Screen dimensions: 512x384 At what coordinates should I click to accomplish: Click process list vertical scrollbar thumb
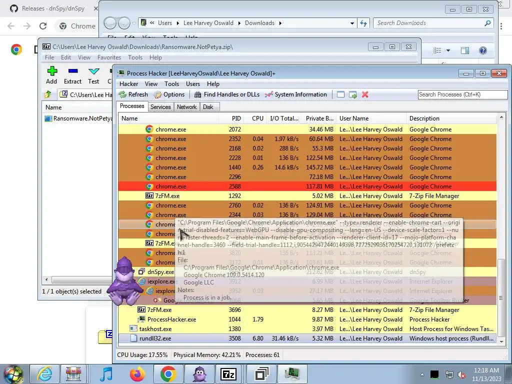pos(501,297)
